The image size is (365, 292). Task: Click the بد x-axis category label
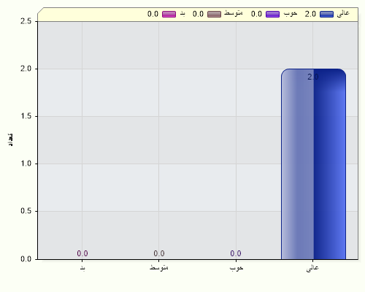click(x=82, y=268)
